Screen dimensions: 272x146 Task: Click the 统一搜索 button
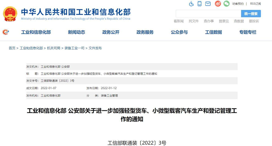click(x=251, y=14)
